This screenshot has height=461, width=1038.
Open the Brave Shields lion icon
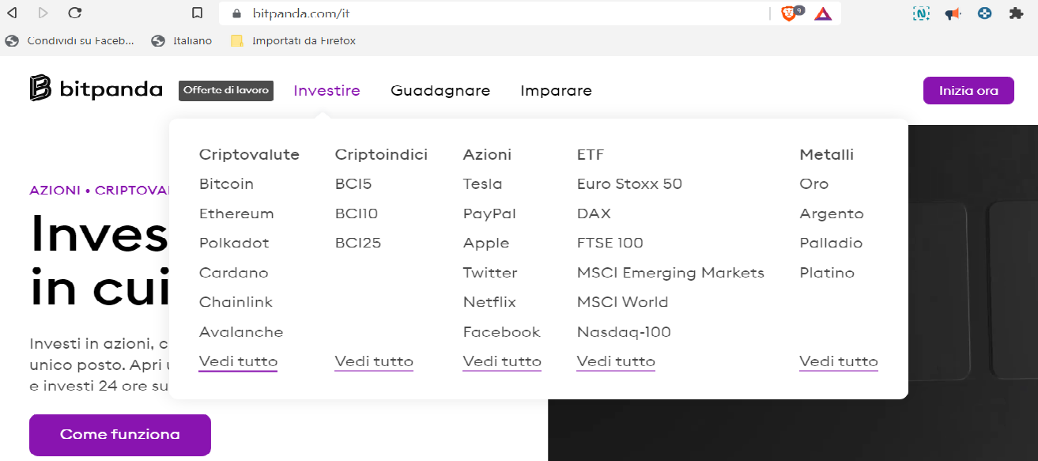click(x=789, y=13)
